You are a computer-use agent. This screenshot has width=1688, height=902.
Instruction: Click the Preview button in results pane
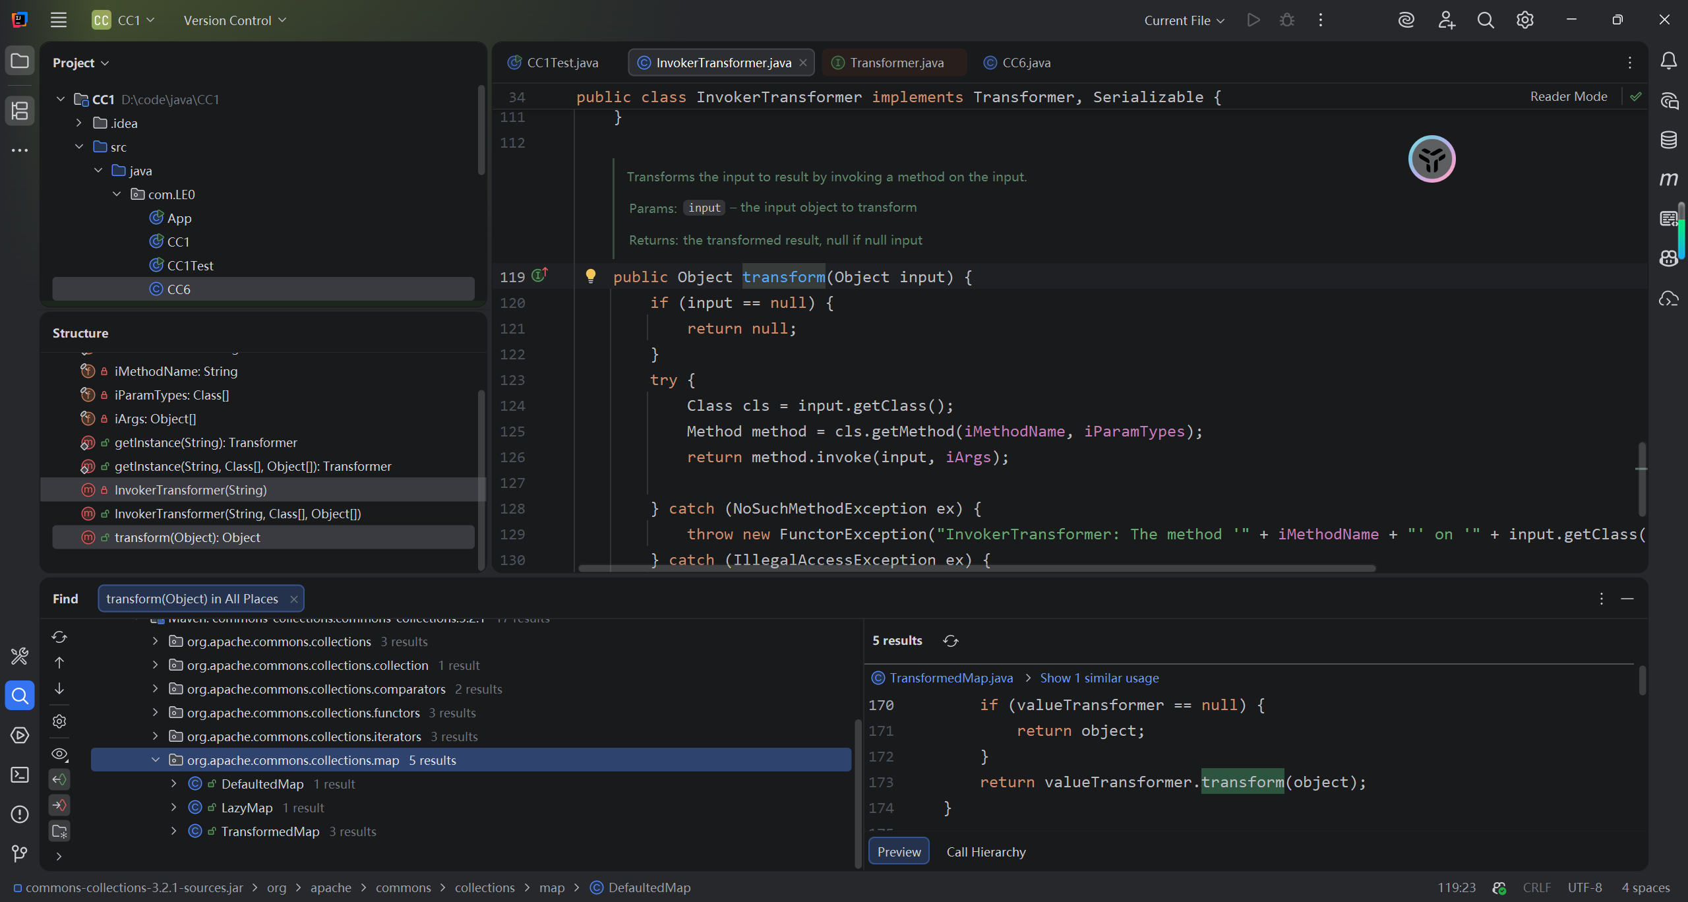point(899,852)
